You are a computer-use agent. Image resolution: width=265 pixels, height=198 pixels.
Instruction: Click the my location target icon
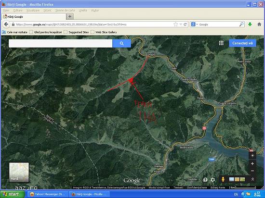(252, 156)
